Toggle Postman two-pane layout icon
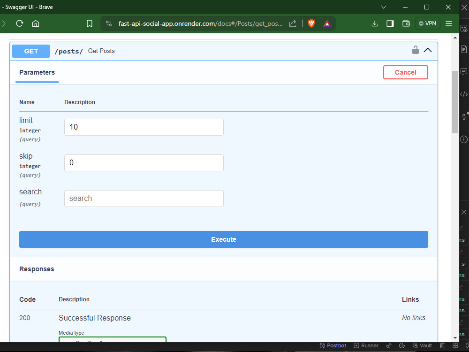469x352 pixels. click(455, 345)
